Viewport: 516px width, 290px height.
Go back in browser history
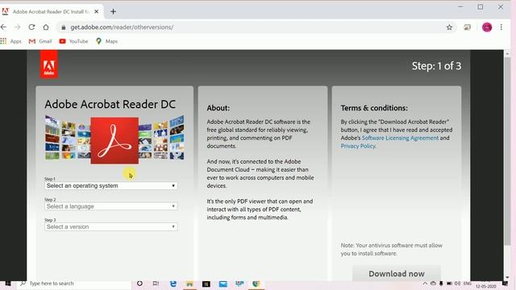3,27
